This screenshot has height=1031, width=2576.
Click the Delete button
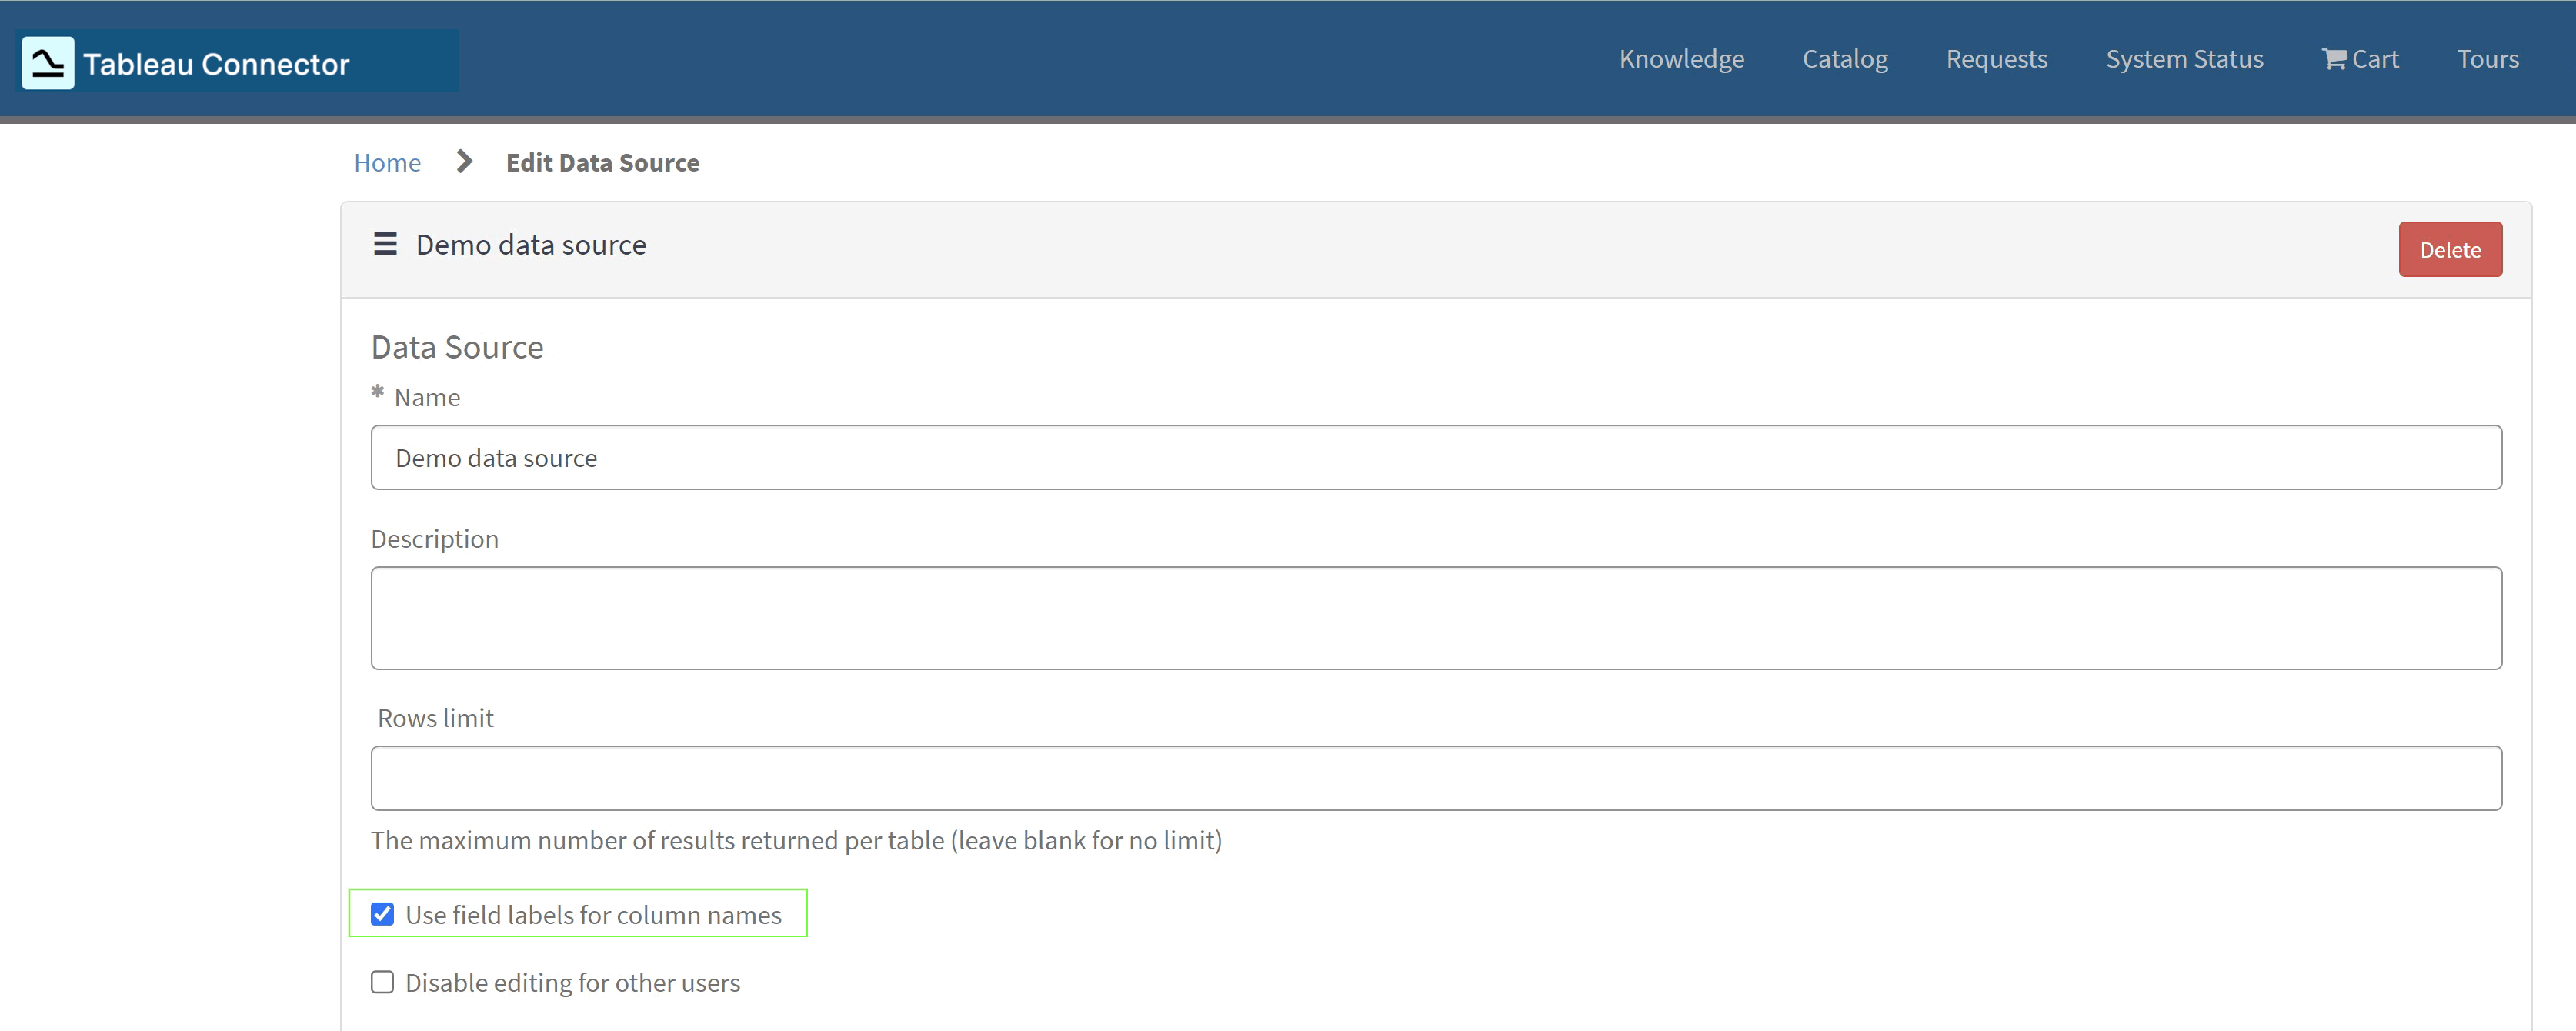pos(2449,249)
